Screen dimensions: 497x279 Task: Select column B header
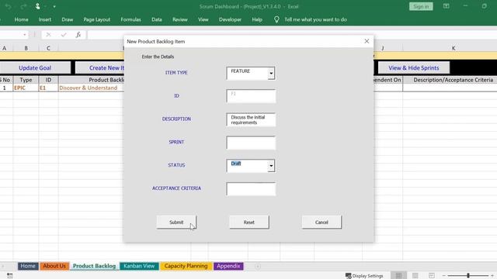26,48
